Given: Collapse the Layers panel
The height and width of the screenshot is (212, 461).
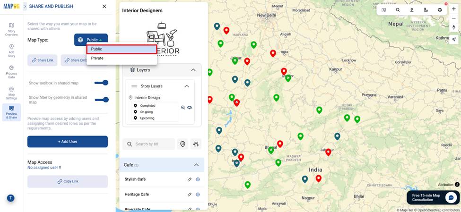Looking at the screenshot, I should (193, 70).
